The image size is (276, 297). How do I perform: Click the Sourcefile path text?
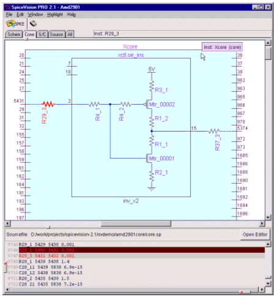[96, 235]
